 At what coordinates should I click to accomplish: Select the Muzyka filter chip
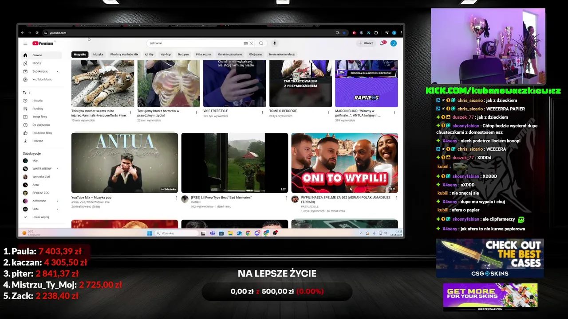pos(98,54)
